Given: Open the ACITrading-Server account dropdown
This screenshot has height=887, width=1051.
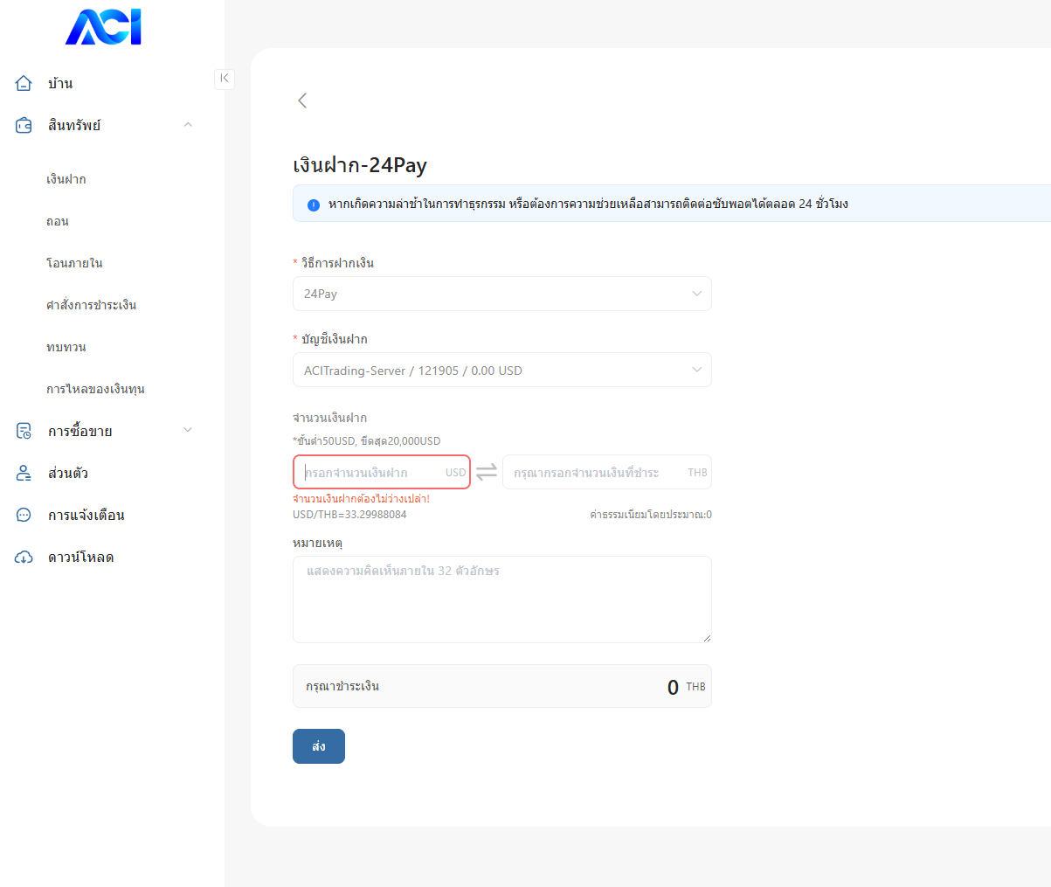Looking at the screenshot, I should click(502, 370).
